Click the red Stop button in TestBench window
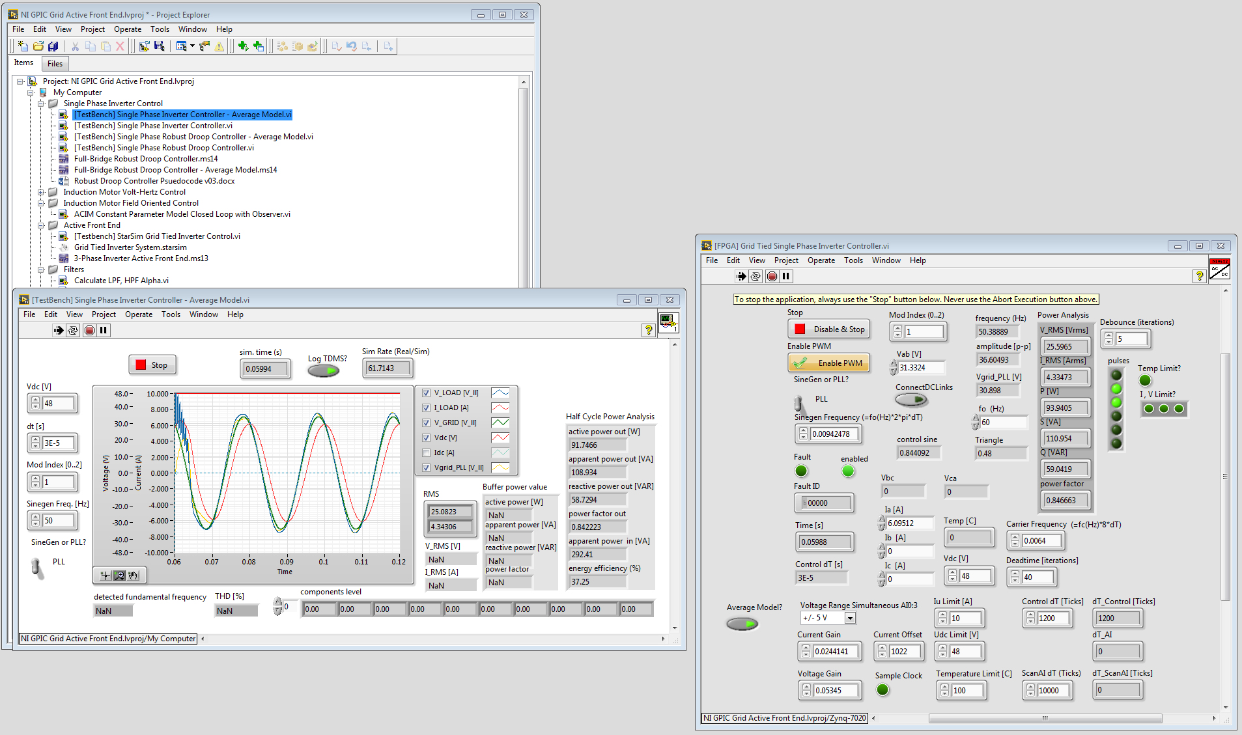The image size is (1242, 735). click(x=152, y=365)
